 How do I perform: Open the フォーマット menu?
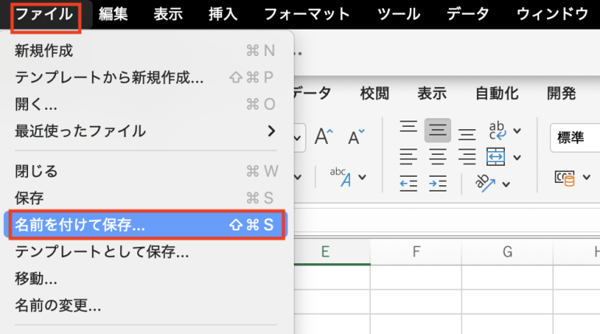(307, 15)
